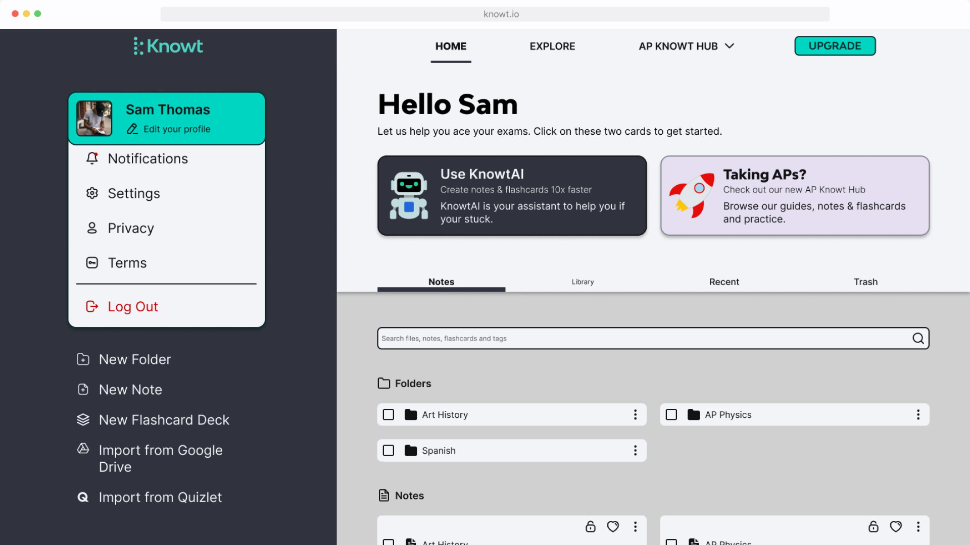
Task: Select the AP Physics folder checkbox
Action: coord(671,415)
